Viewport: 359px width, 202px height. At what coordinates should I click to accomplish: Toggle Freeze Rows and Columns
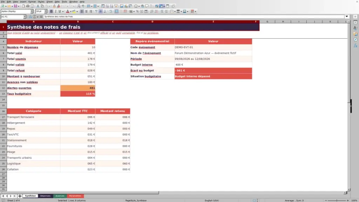161,6
